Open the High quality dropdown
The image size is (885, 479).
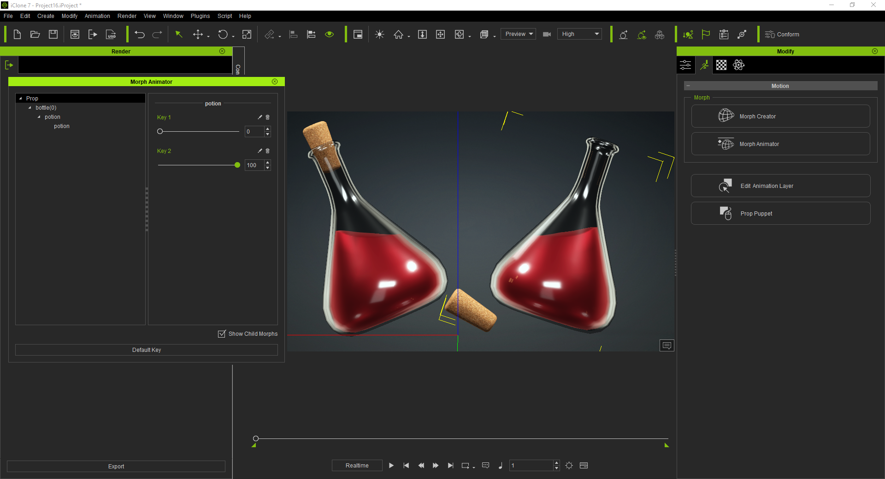[580, 34]
